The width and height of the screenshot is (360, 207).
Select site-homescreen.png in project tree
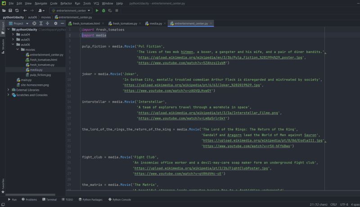[35, 85]
